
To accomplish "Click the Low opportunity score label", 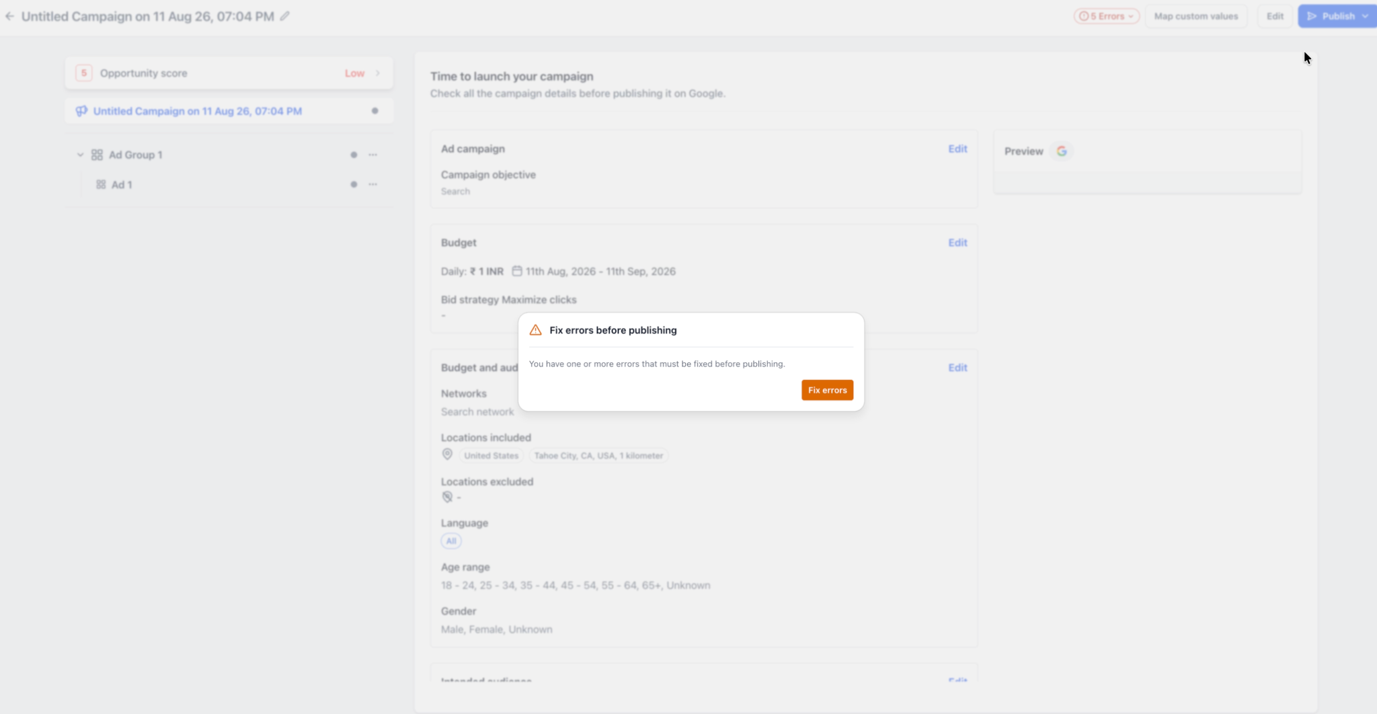I will (354, 73).
